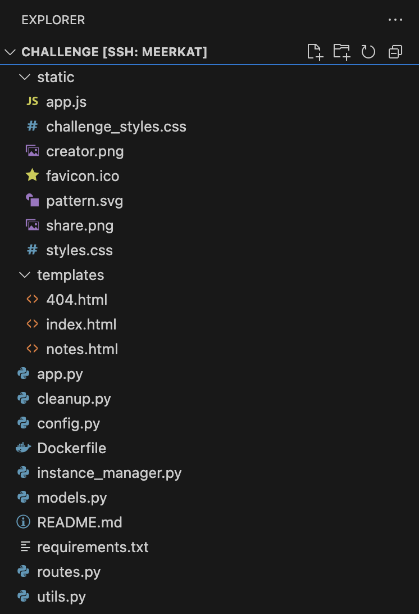Click the star icon of favicon.ico
This screenshot has height=614, width=419.
click(32, 175)
